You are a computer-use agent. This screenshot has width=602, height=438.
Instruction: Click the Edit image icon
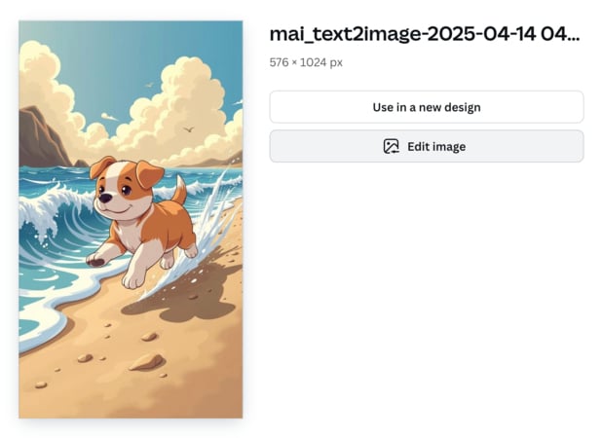click(x=391, y=147)
